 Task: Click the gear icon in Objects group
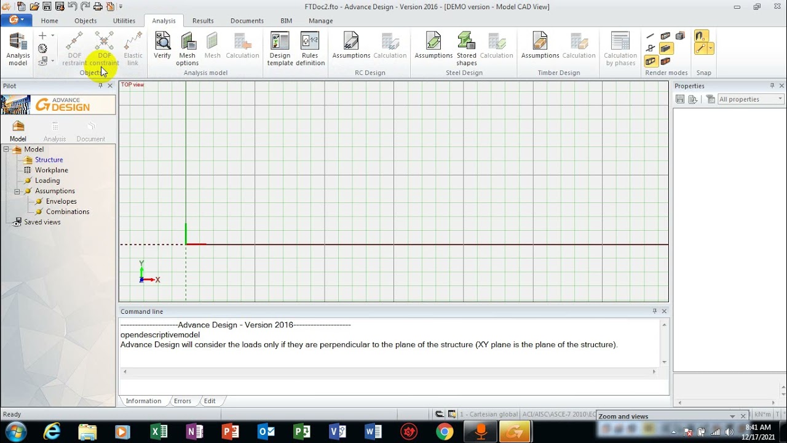coord(42,49)
